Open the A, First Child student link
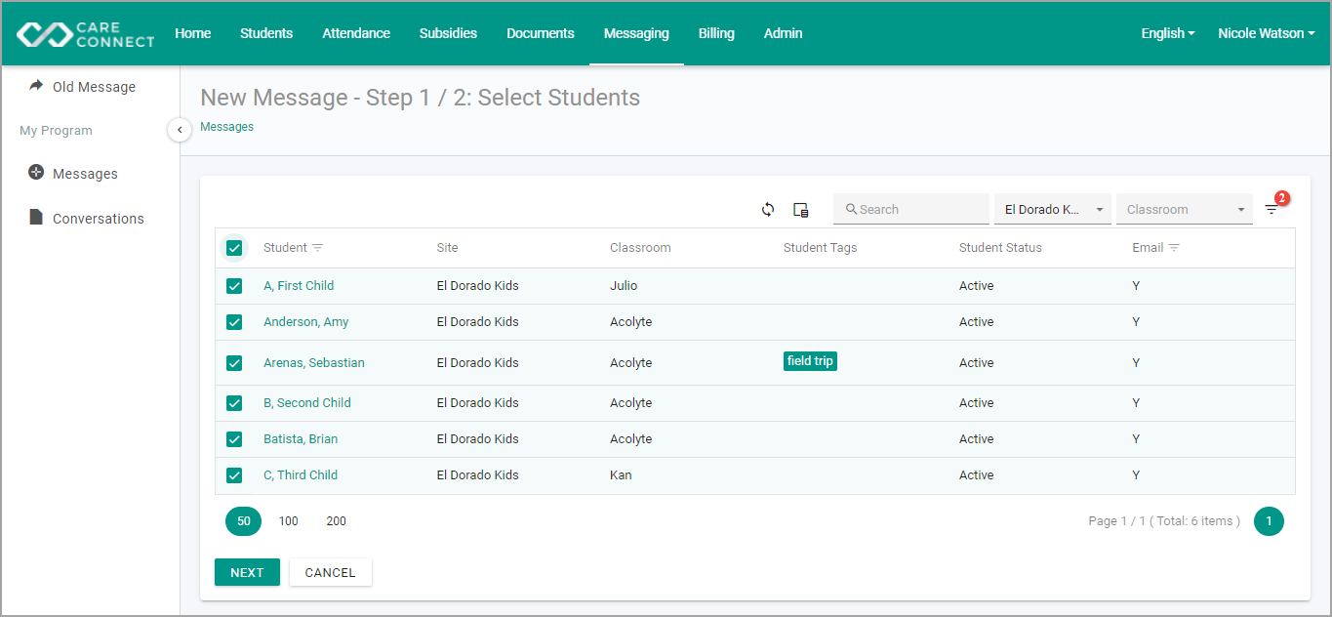The width and height of the screenshot is (1332, 617). 299,286
